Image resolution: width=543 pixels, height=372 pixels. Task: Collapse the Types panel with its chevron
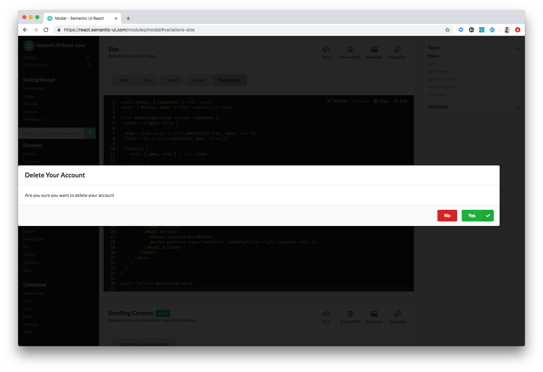point(517,48)
